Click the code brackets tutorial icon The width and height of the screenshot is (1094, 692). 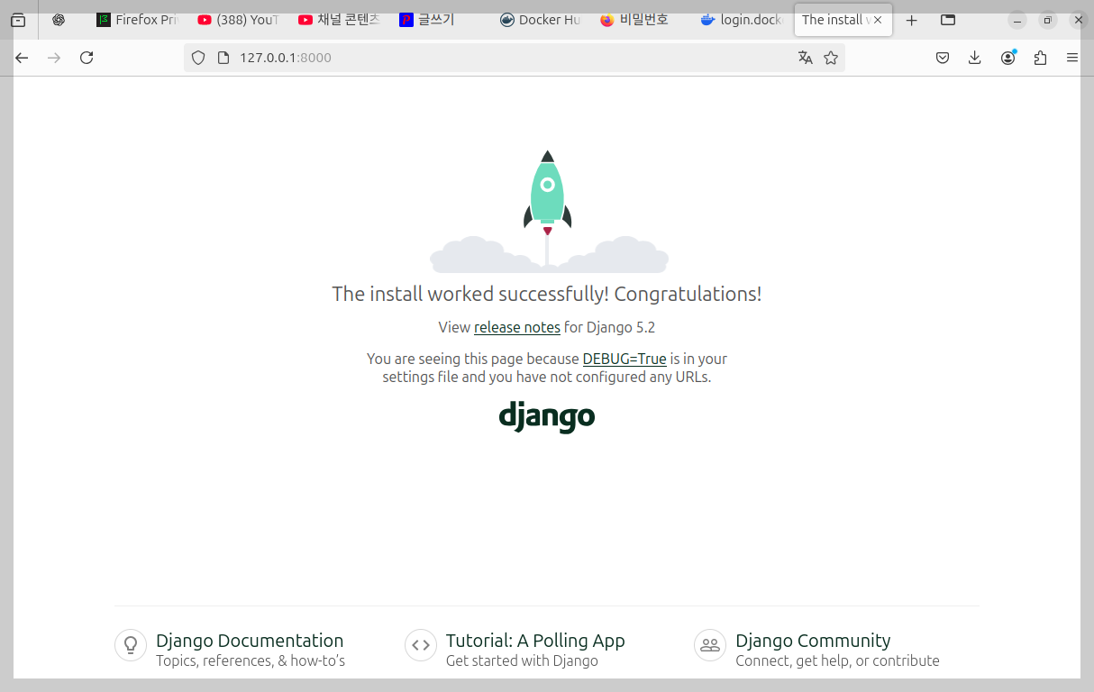click(x=421, y=645)
